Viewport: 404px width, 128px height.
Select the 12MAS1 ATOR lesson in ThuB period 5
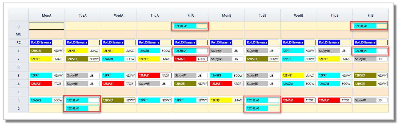pyautogui.click(x=334, y=100)
